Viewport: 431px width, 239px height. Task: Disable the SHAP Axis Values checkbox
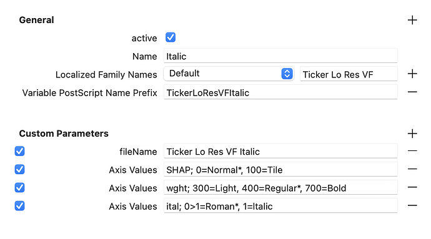[19, 169]
